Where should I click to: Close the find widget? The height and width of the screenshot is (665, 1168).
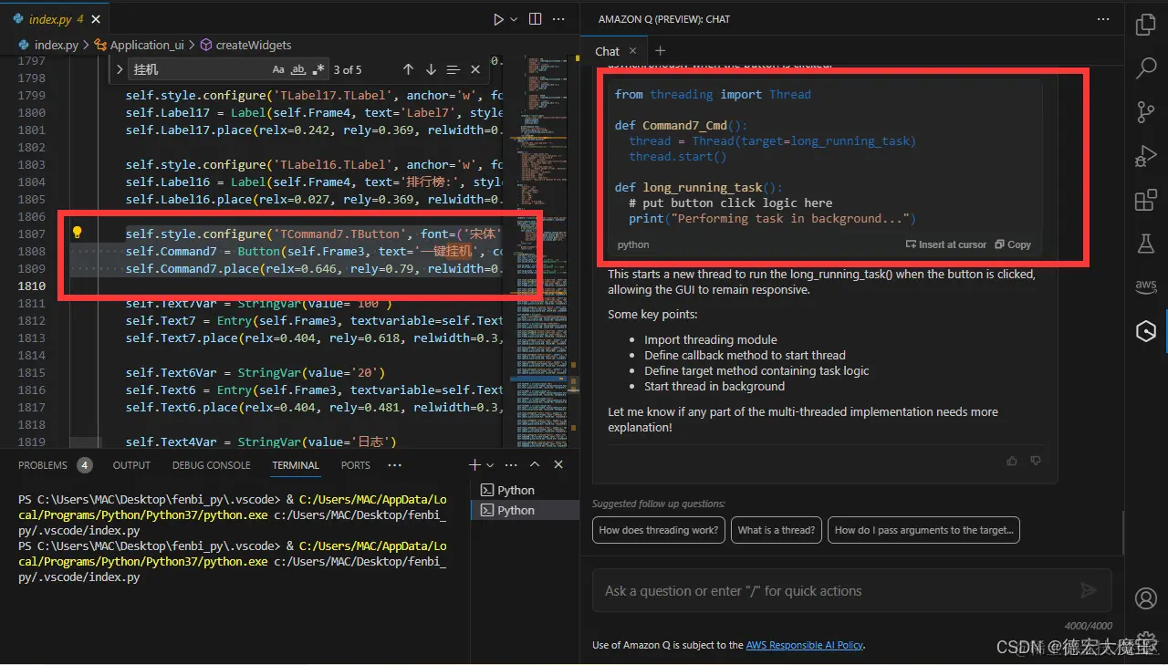(475, 69)
